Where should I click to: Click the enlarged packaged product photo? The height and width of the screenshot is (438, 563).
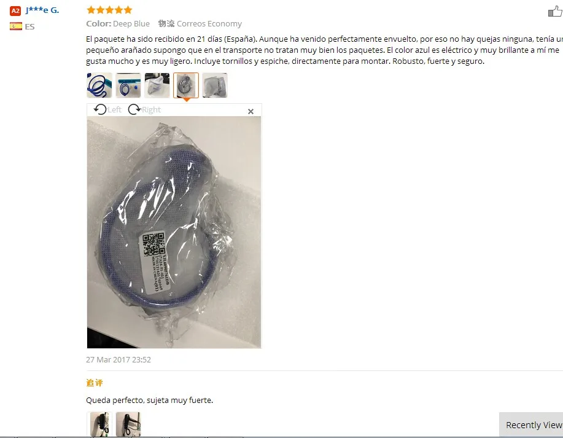tap(174, 232)
